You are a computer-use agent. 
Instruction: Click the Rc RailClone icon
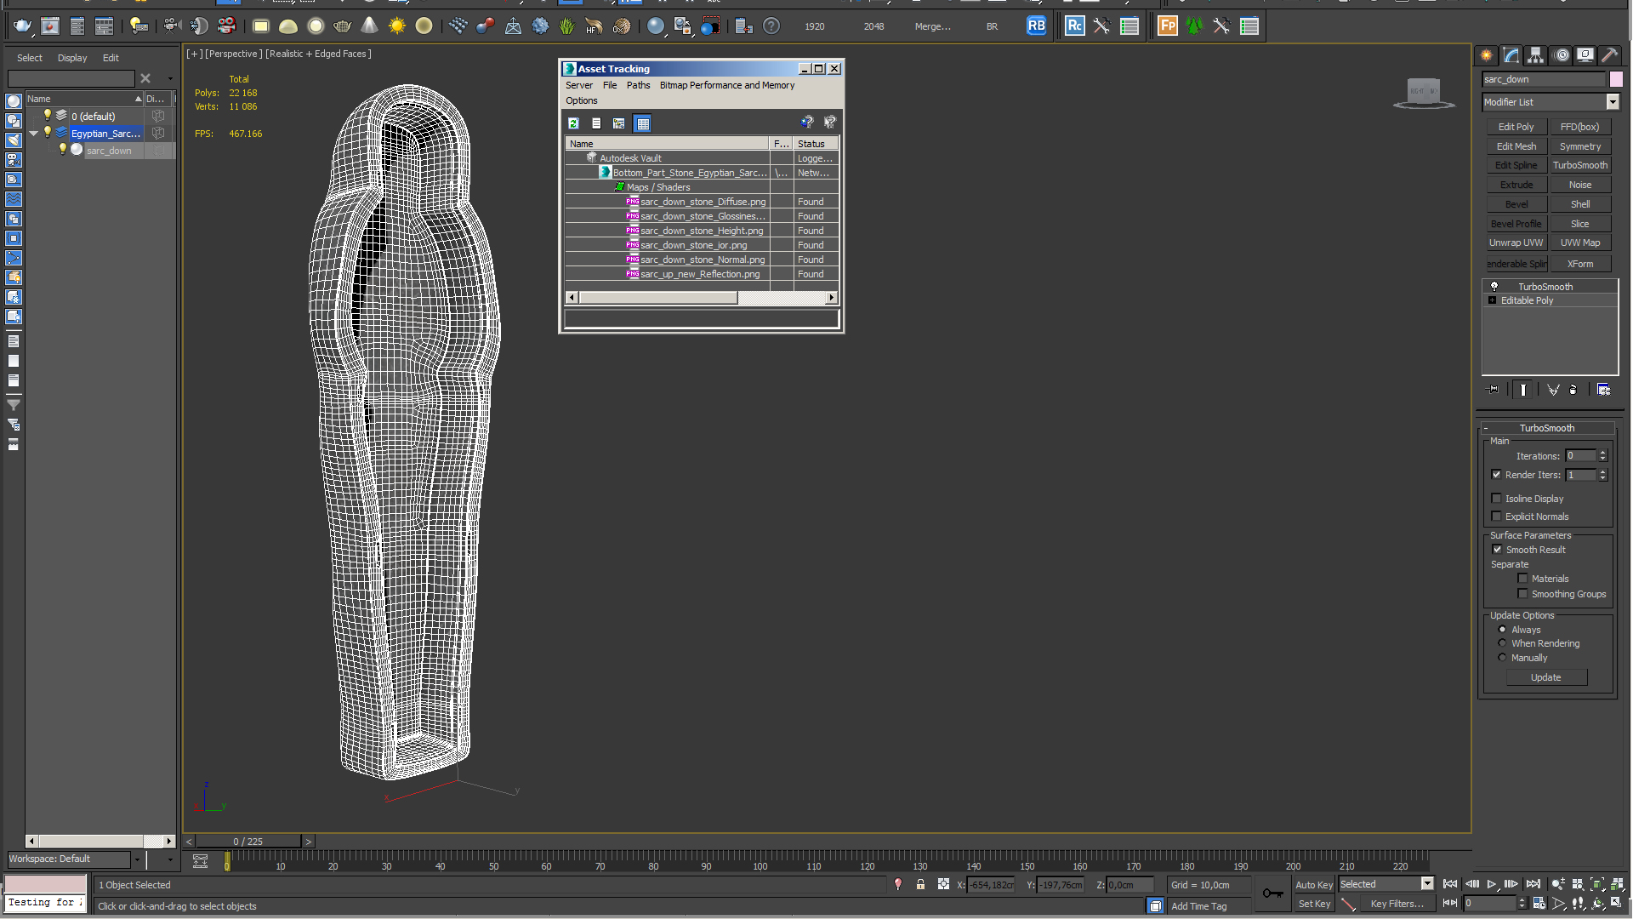point(1074,26)
